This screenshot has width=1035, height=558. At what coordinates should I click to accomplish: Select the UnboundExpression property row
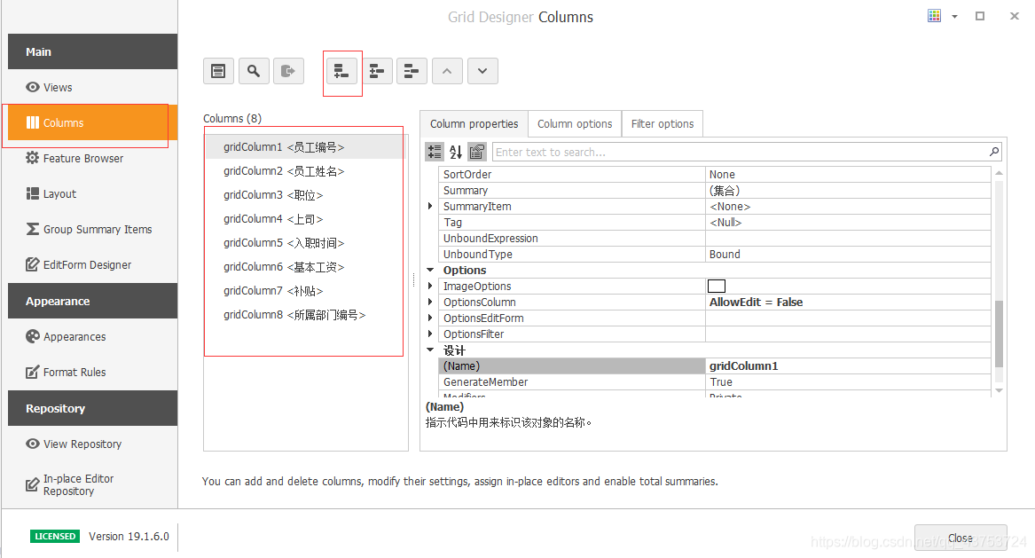pyautogui.click(x=715, y=239)
